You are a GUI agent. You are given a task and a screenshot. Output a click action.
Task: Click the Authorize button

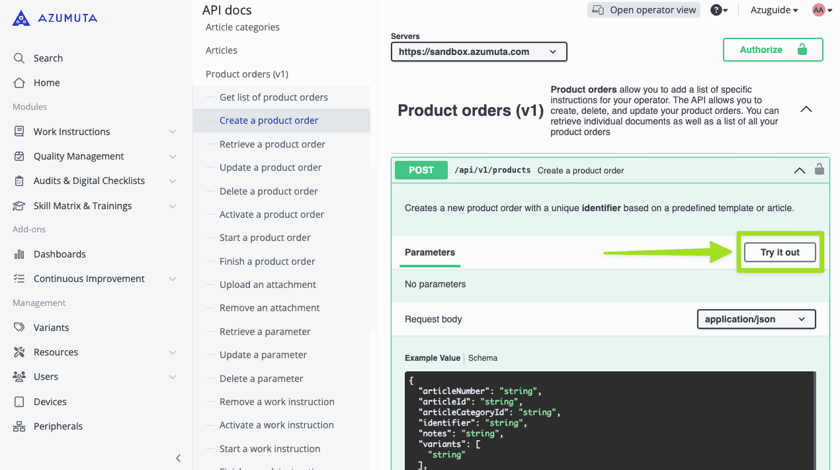[x=773, y=50]
